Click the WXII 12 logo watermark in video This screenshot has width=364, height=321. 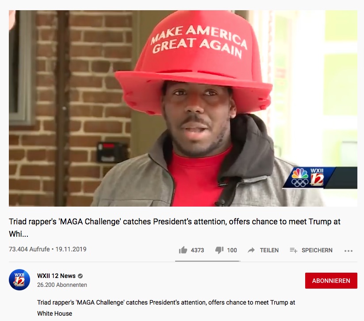click(309, 178)
